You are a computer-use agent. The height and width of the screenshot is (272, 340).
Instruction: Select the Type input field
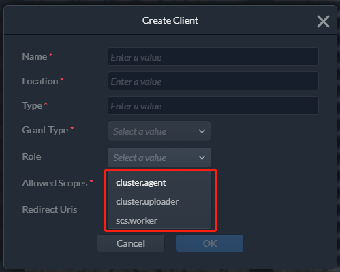pyautogui.click(x=213, y=105)
